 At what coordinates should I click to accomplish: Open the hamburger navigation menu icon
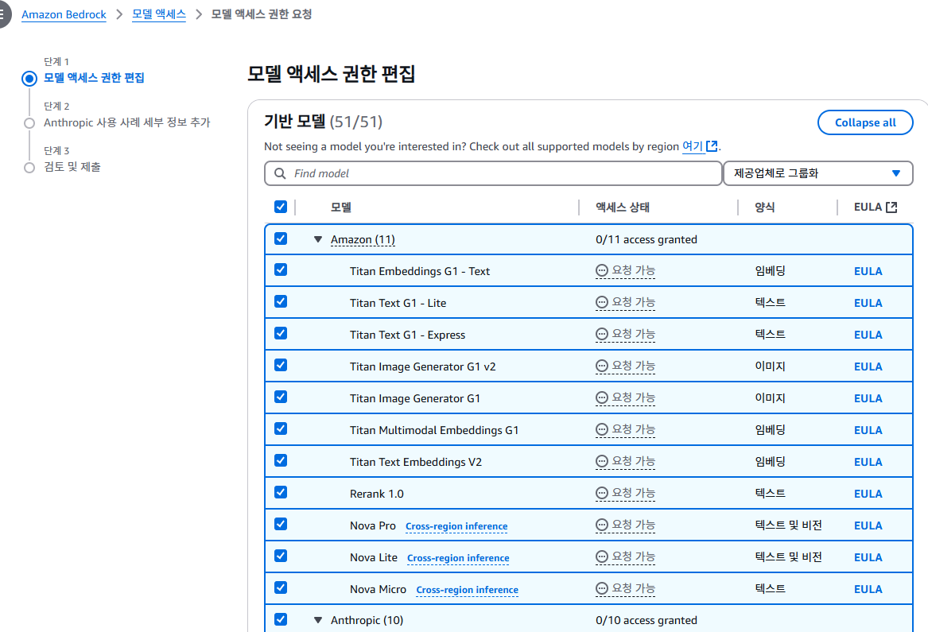click(x=3, y=14)
